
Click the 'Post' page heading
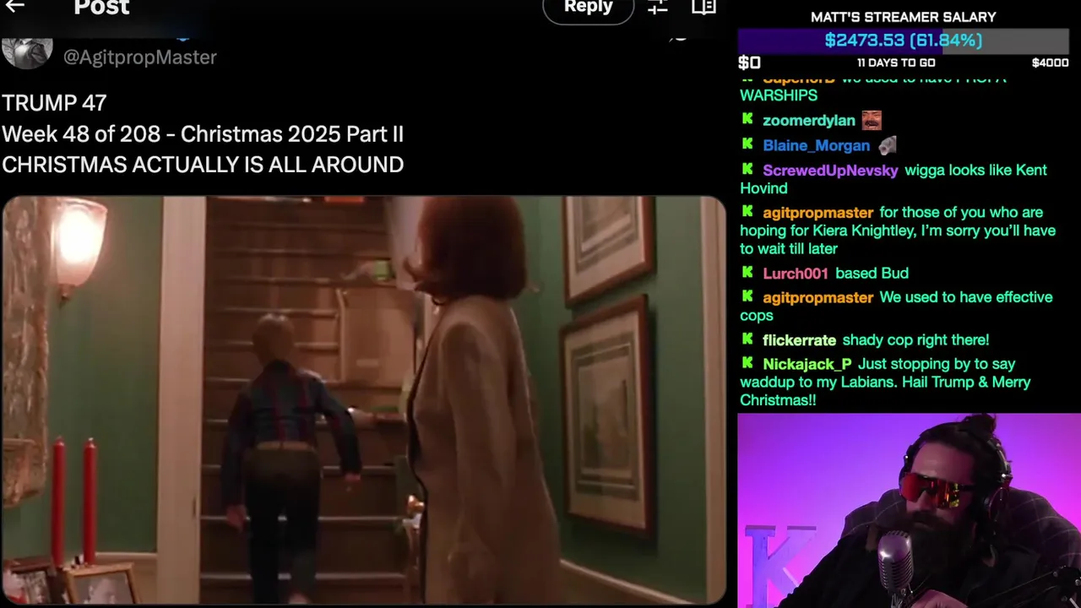(101, 8)
